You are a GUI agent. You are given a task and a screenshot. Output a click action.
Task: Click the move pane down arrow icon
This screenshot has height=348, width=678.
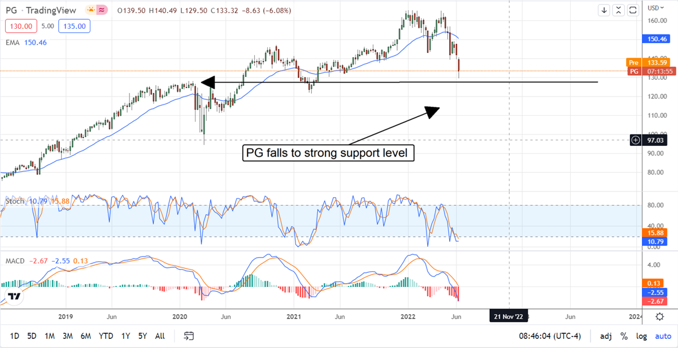click(605, 10)
